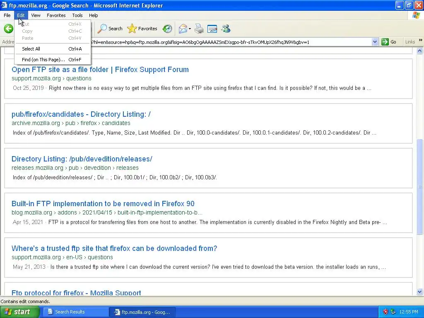Click the network tray icon beside the clock
424x318 pixels.
[x=393, y=312]
